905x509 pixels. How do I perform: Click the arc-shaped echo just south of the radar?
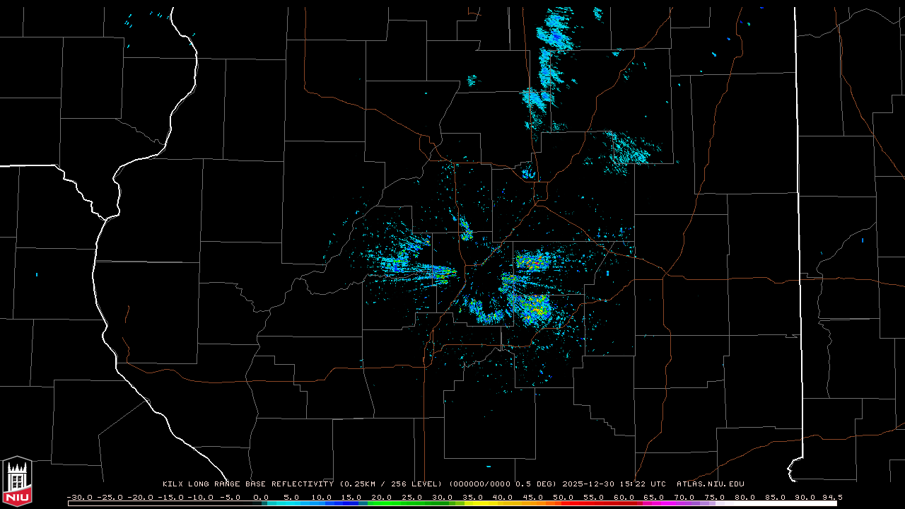coord(488,316)
